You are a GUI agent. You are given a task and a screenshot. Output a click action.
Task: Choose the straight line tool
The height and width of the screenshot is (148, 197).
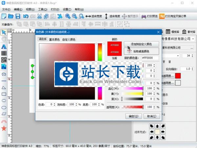click(x=4, y=81)
